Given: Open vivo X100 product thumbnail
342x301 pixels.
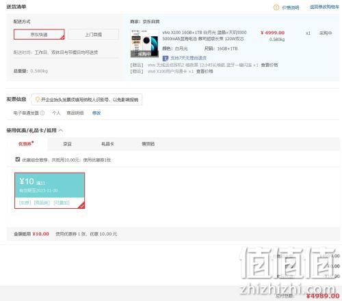Looking at the screenshot, I should (x=144, y=43).
